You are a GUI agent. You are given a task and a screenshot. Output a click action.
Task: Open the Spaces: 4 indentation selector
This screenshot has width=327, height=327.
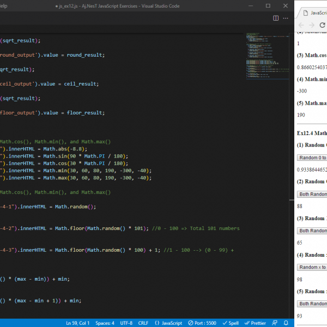[105, 323]
